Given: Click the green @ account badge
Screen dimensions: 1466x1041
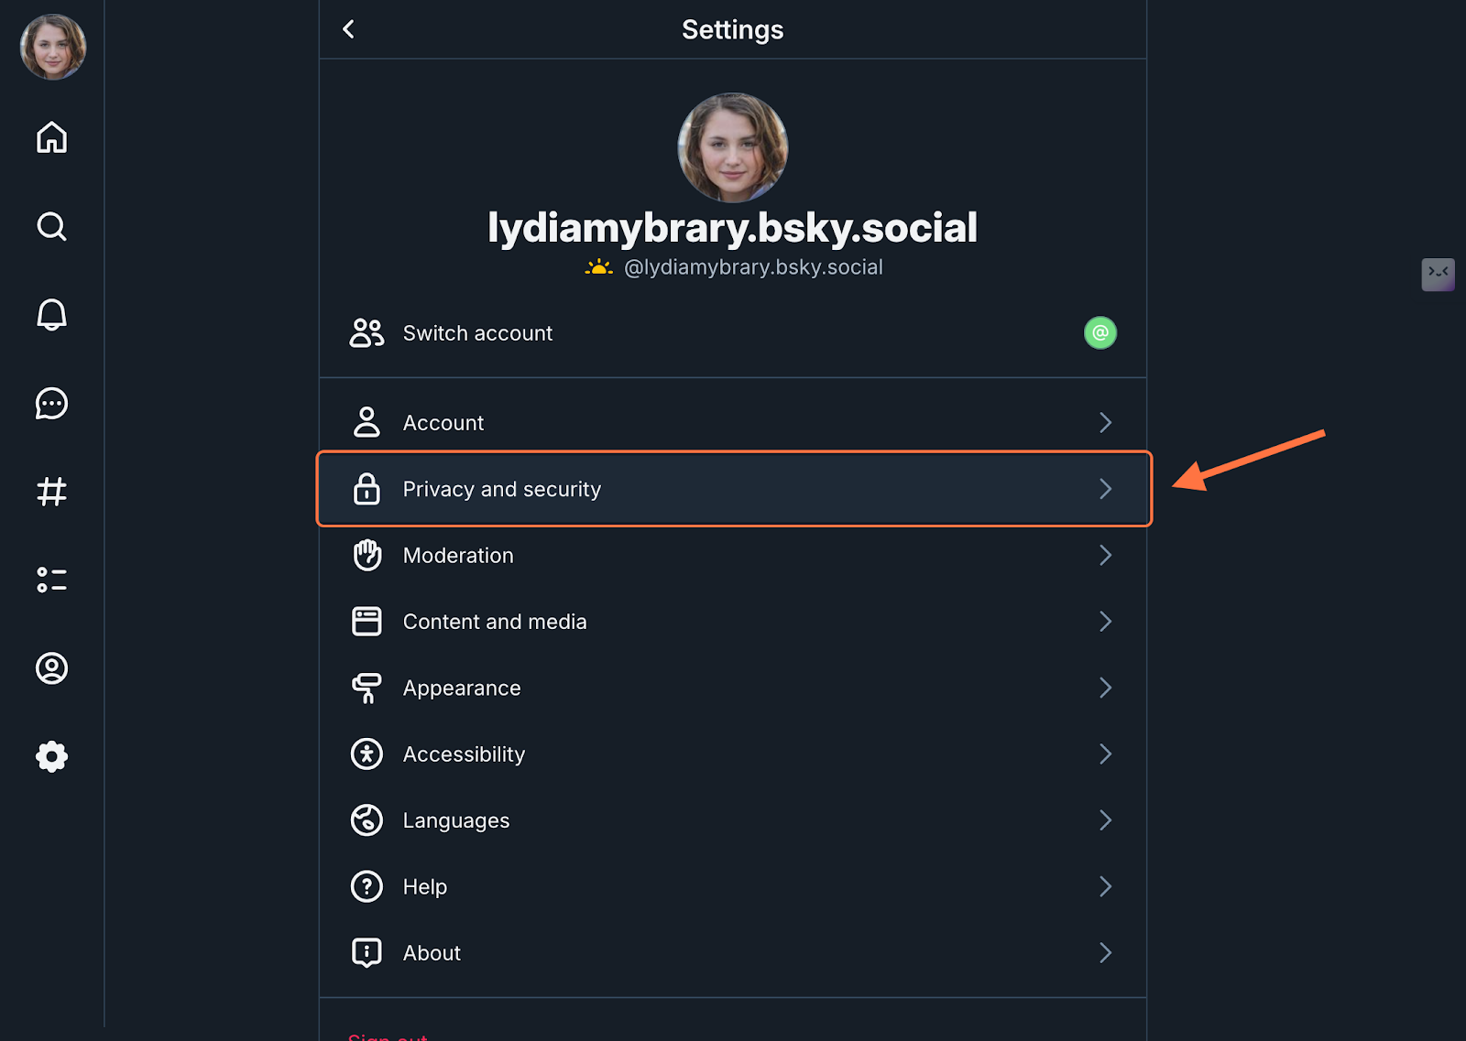Looking at the screenshot, I should (1100, 332).
